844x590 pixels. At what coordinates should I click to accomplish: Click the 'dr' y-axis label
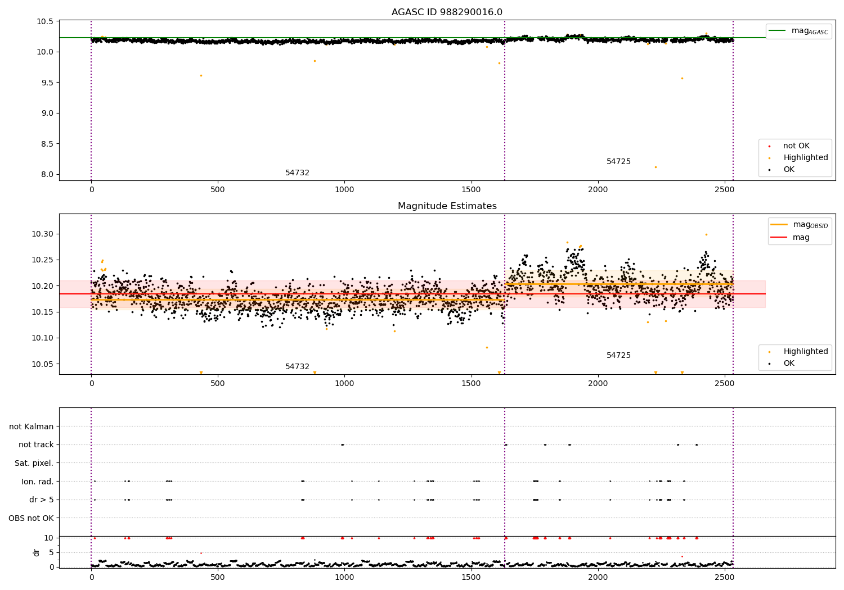click(37, 552)
